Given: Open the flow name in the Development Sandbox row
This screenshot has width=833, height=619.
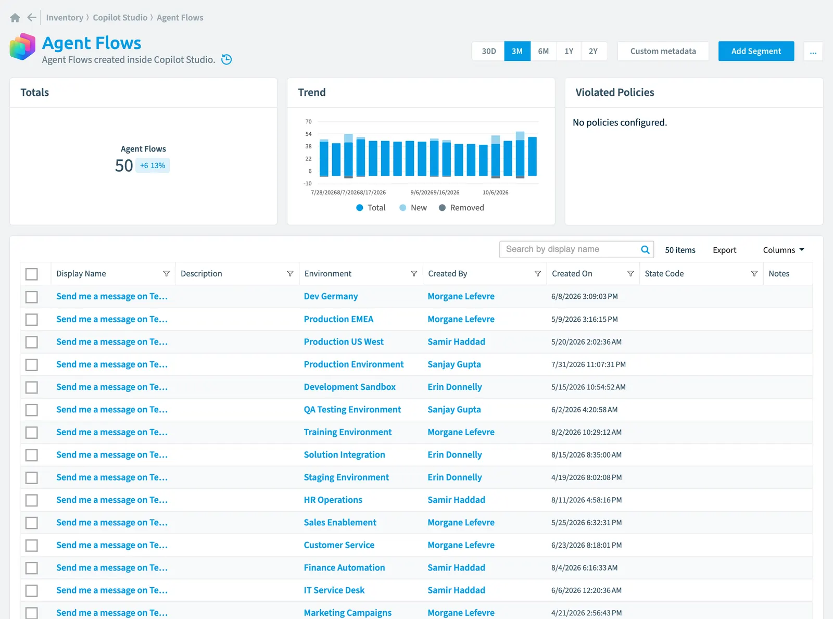Looking at the screenshot, I should coord(112,387).
